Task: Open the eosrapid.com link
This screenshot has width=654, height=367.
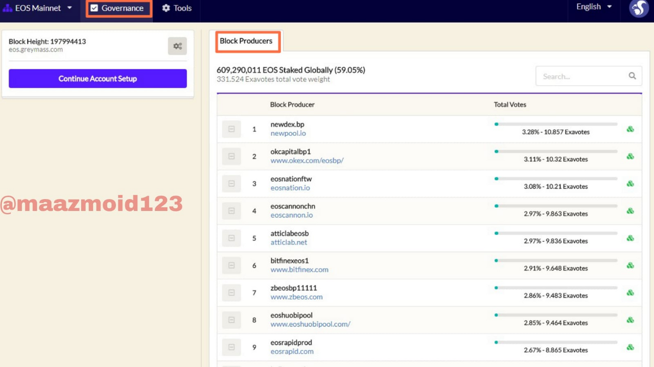Action: point(292,352)
